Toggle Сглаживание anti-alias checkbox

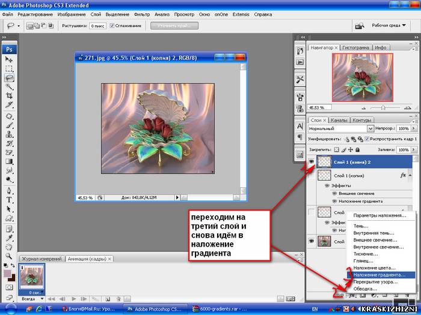[112, 26]
